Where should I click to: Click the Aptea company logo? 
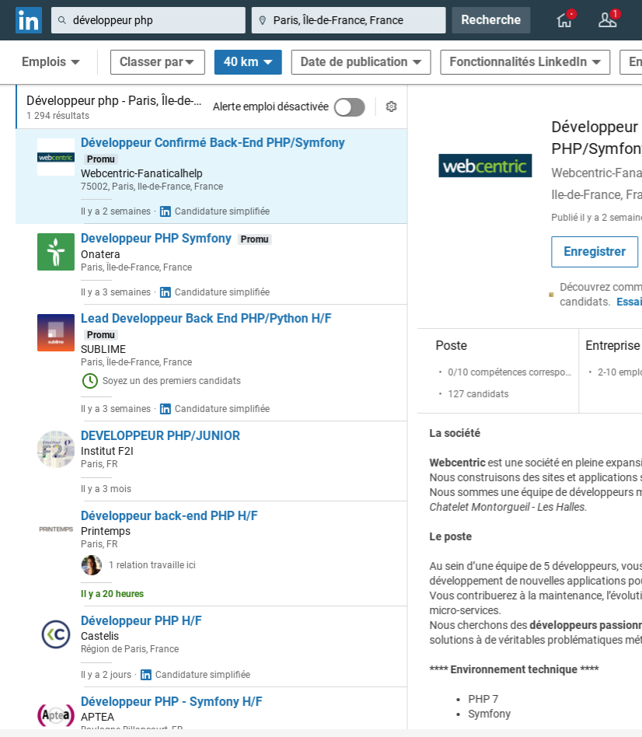pyautogui.click(x=56, y=715)
